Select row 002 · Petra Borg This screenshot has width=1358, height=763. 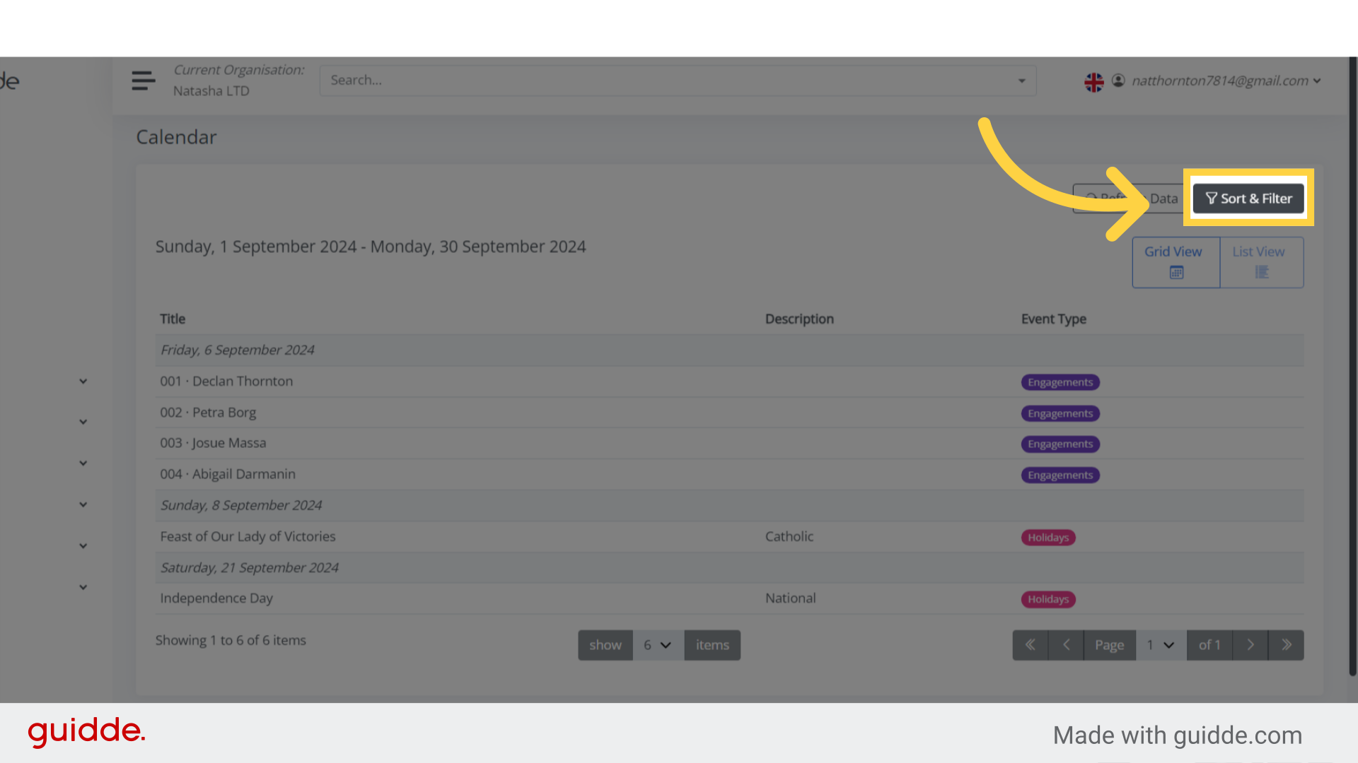coord(729,413)
